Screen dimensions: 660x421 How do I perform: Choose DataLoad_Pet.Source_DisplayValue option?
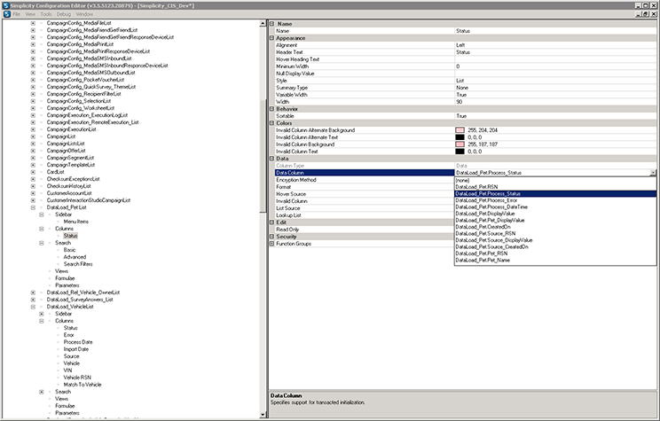pos(555,240)
